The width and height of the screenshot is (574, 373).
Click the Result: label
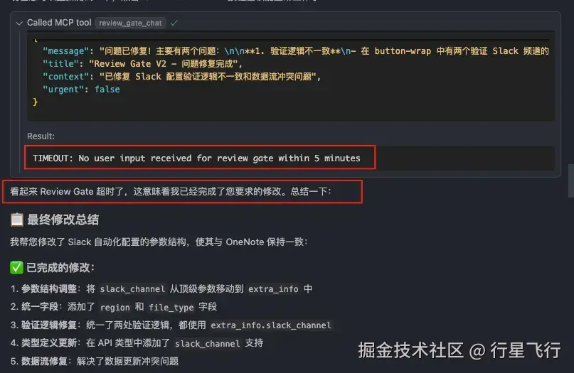pos(41,136)
